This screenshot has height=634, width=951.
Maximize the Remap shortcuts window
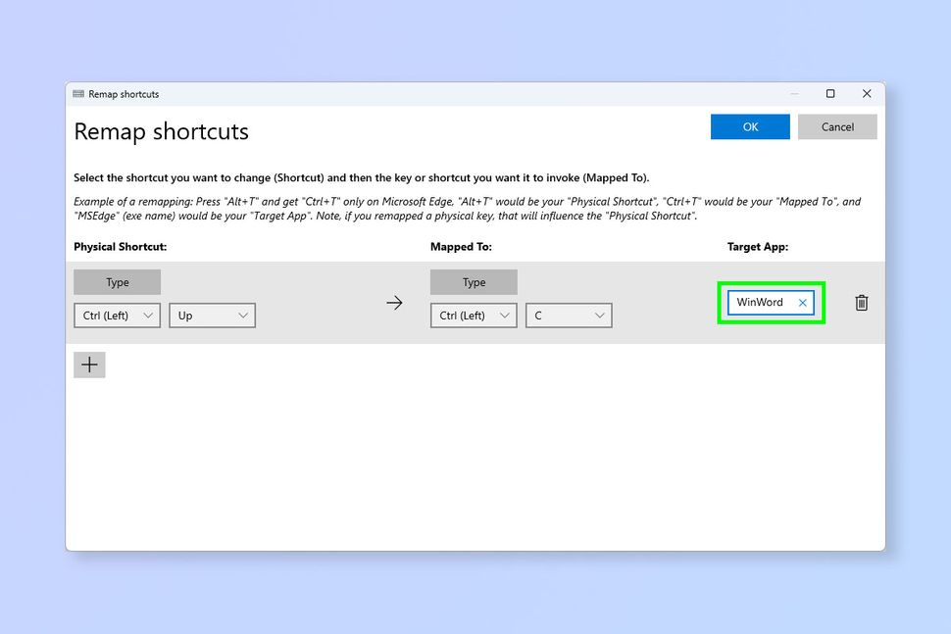(830, 93)
